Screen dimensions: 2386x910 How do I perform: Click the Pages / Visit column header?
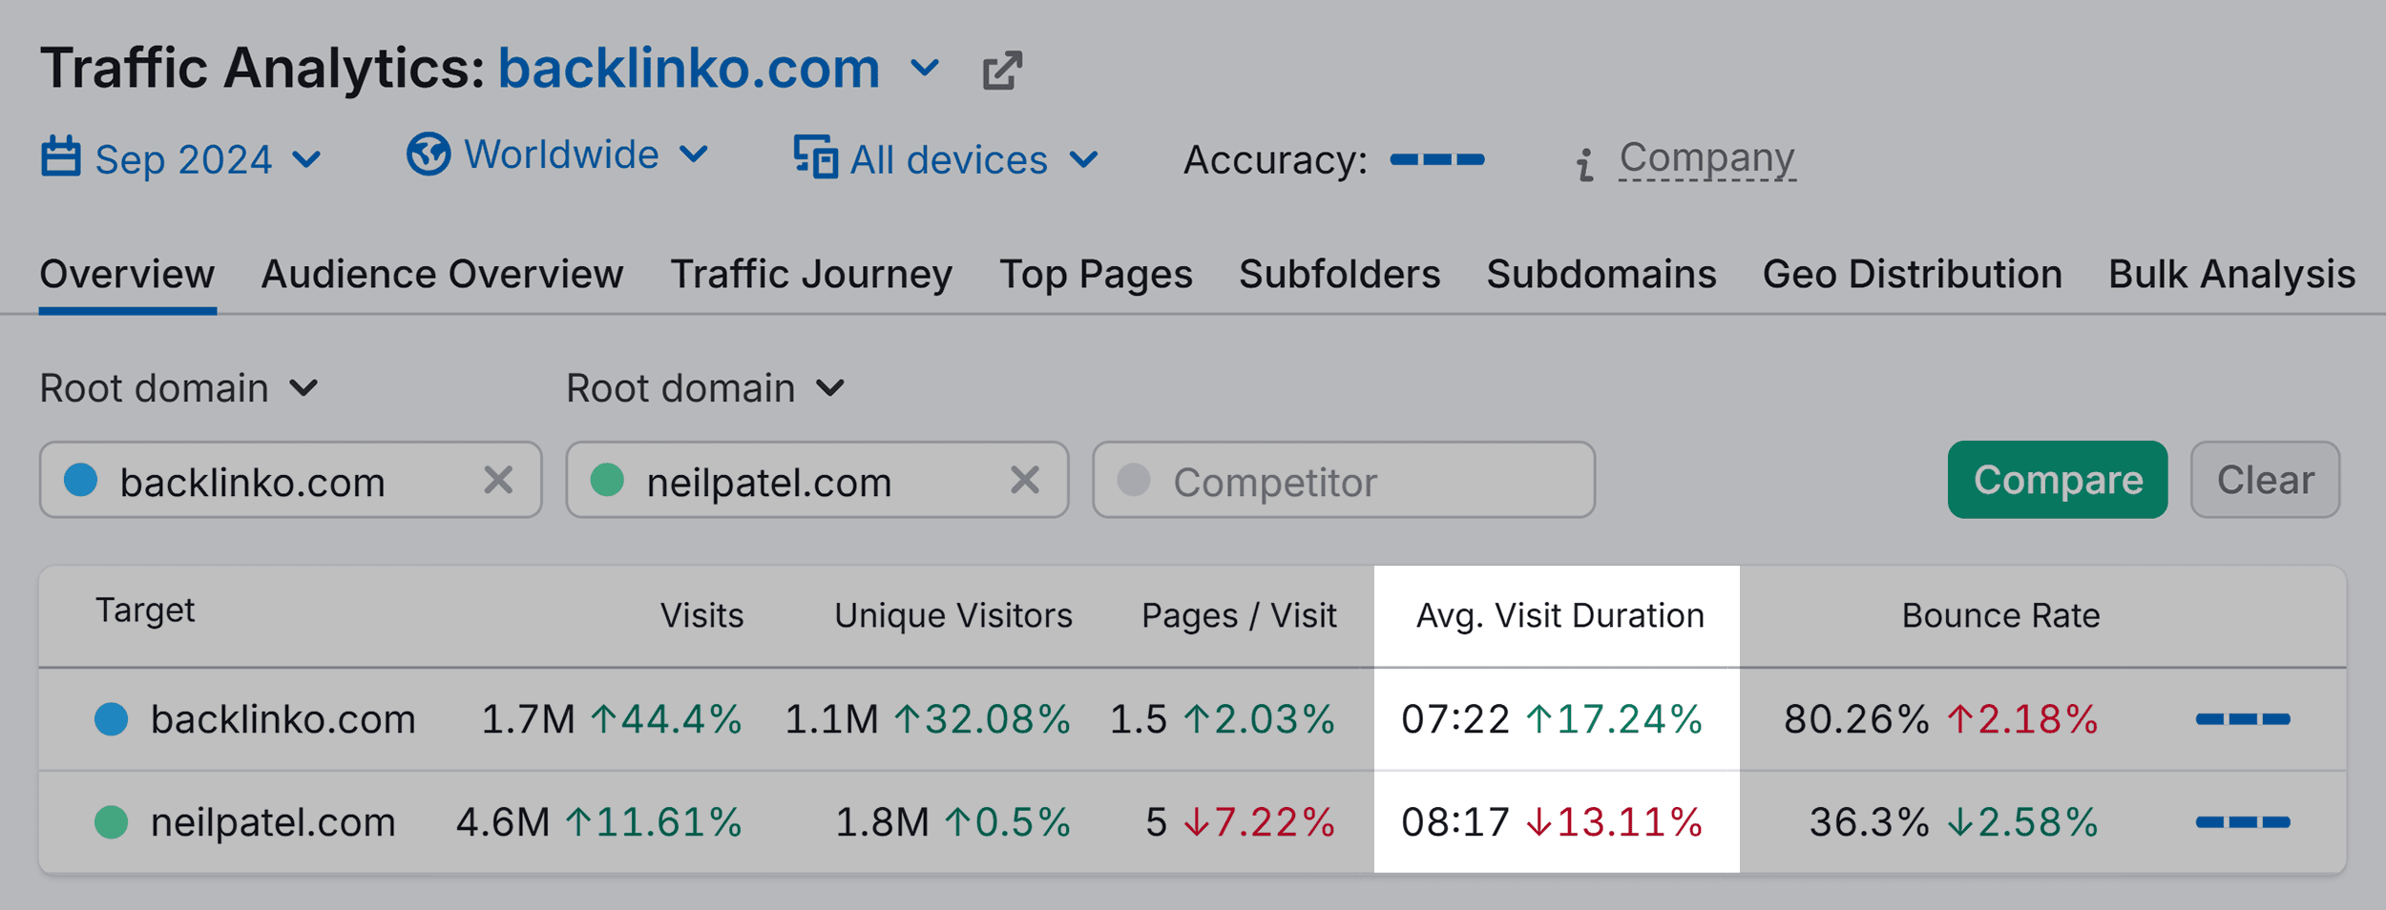point(1239,616)
